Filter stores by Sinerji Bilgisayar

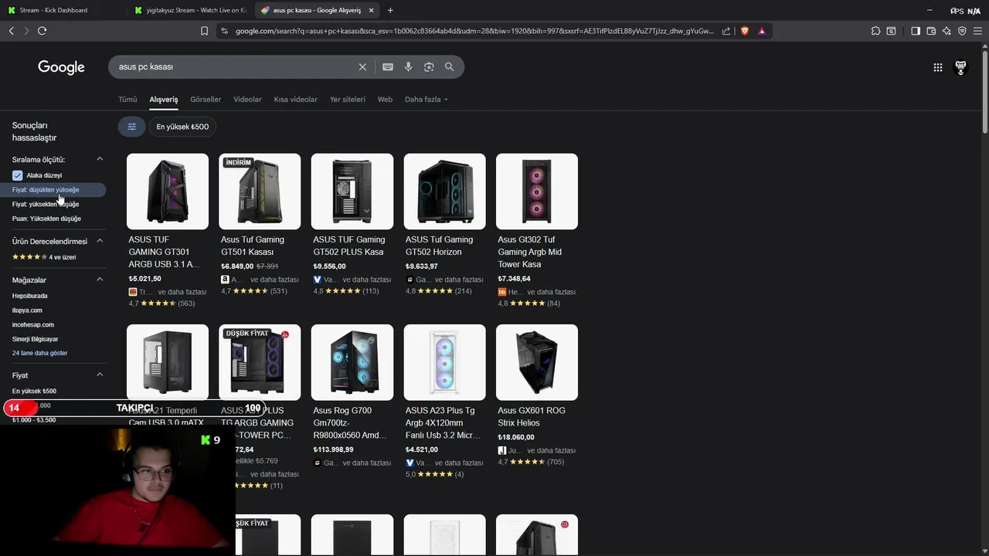point(35,339)
